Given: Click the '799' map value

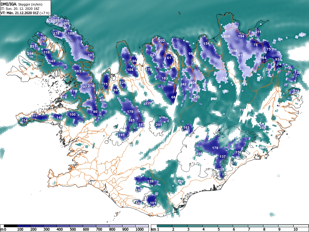Looking at the screenshot, I should [x=244, y=84].
